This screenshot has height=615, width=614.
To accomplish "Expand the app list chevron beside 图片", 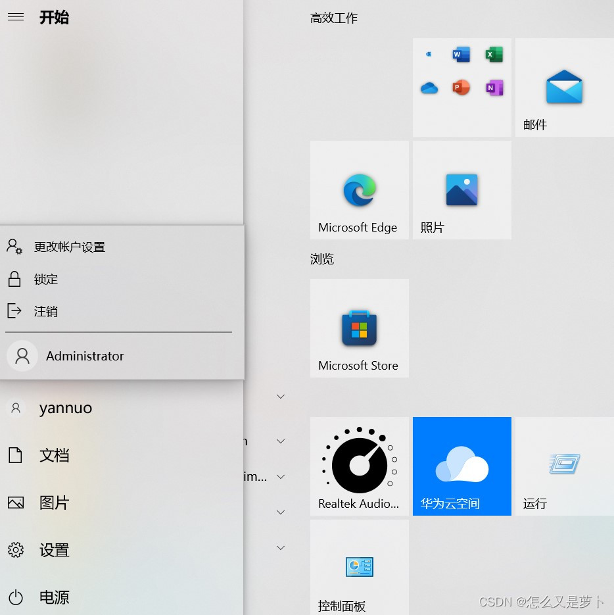I will [x=281, y=512].
